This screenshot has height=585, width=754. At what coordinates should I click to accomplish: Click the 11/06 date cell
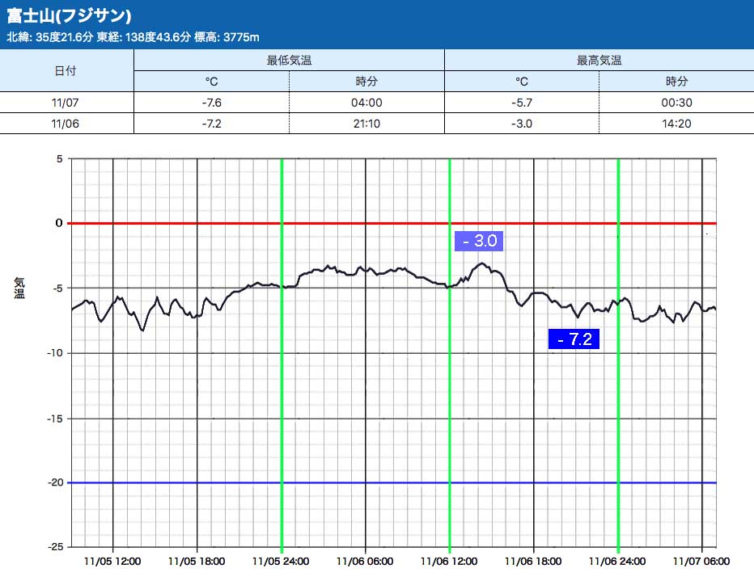(66, 124)
